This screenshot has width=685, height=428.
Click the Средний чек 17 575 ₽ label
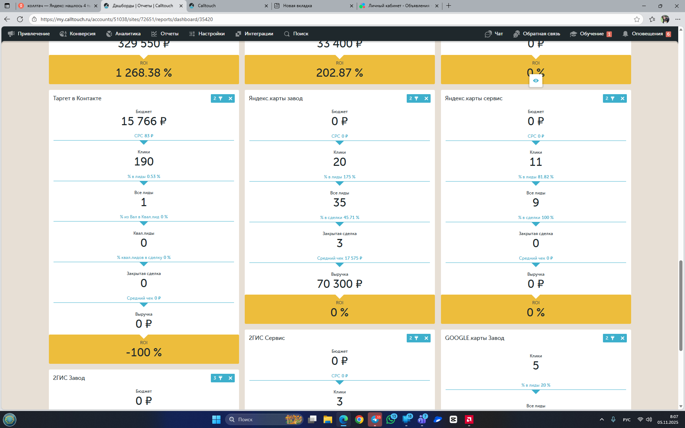[340, 258]
